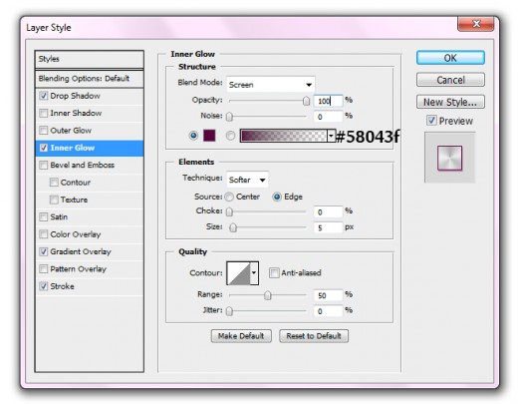Toggle the Gradient Overlay checkbox
This screenshot has height=404, width=518.
(44, 251)
